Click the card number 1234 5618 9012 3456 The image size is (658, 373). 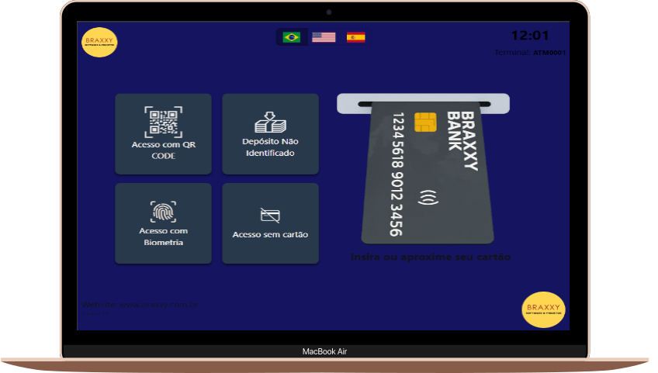pos(397,174)
